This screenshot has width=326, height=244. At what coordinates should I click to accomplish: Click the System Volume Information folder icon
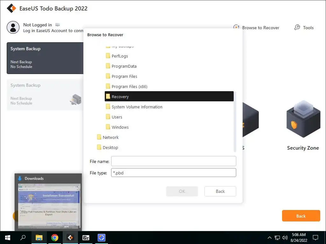pos(108,107)
